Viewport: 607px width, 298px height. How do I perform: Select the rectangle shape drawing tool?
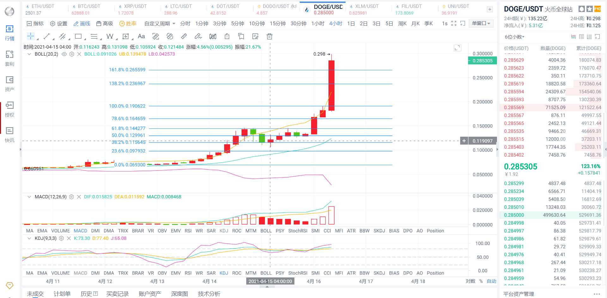[78, 36]
